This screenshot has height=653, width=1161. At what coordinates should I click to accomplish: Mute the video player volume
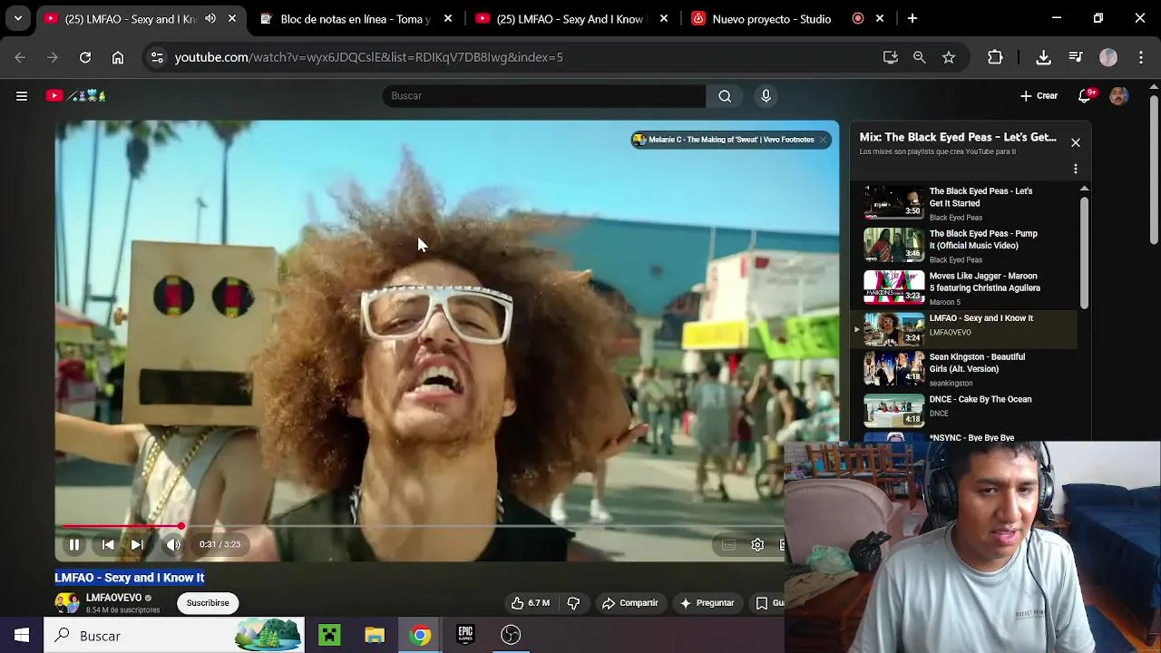click(x=173, y=544)
